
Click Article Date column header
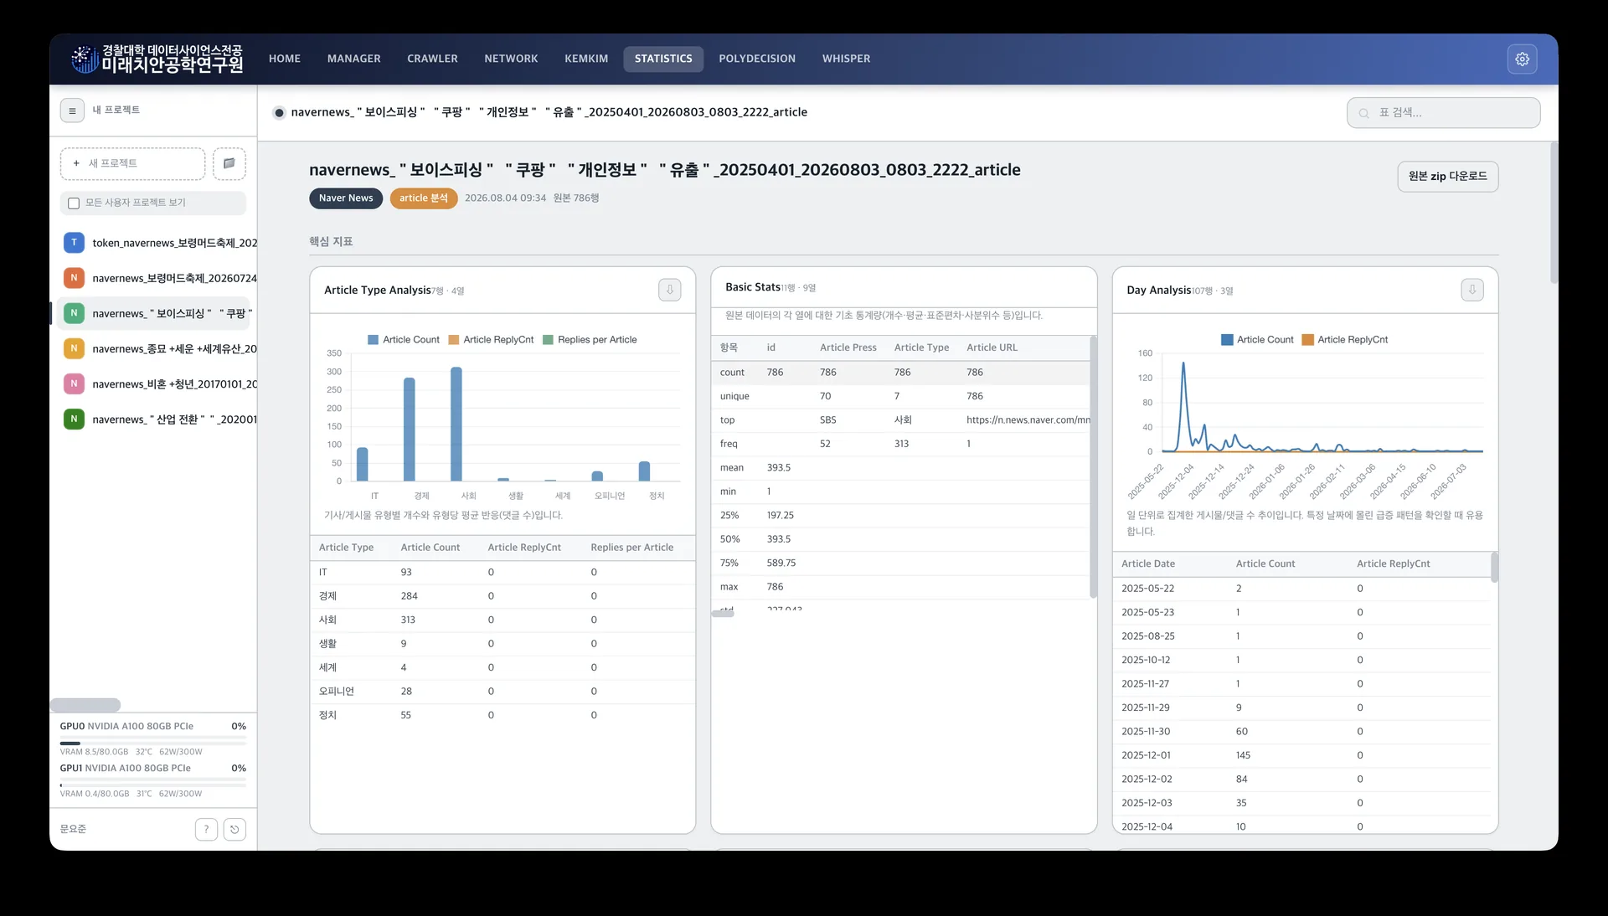(x=1147, y=564)
